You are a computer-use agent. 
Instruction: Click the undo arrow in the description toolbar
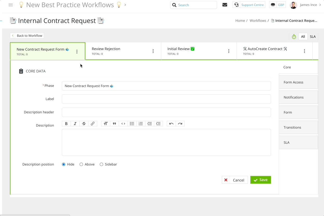click(x=171, y=123)
